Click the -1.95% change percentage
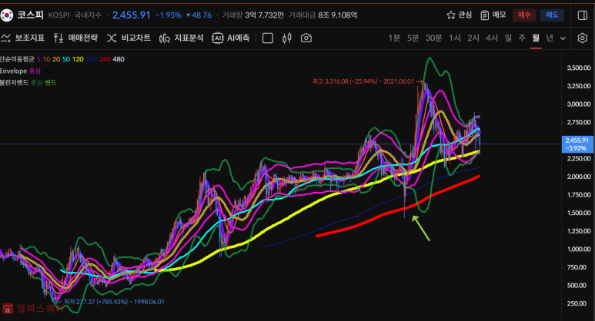595x321 pixels. (x=169, y=15)
